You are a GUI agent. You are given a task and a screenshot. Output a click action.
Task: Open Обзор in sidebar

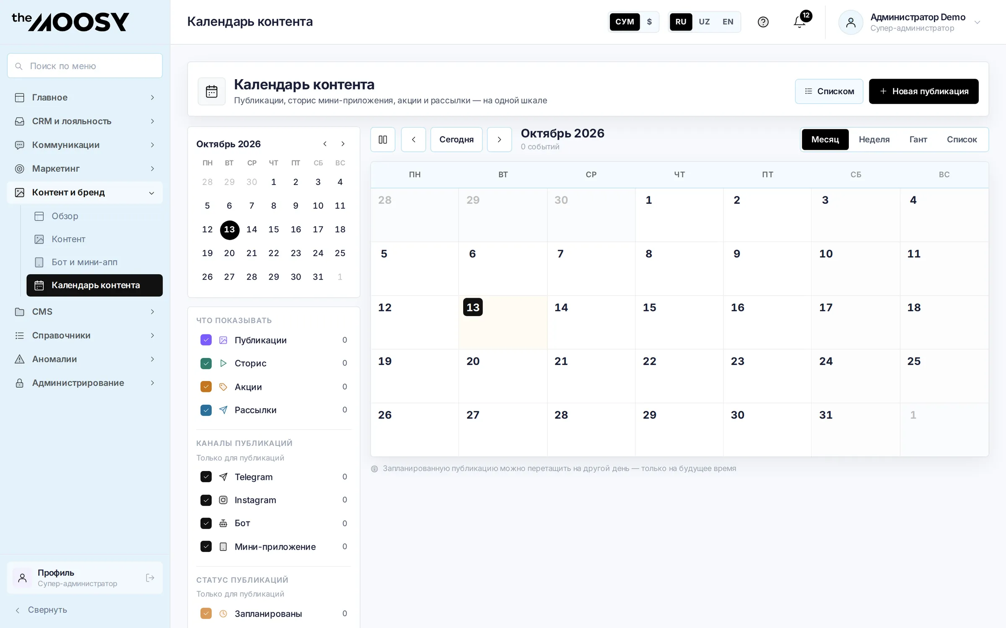[94, 216]
